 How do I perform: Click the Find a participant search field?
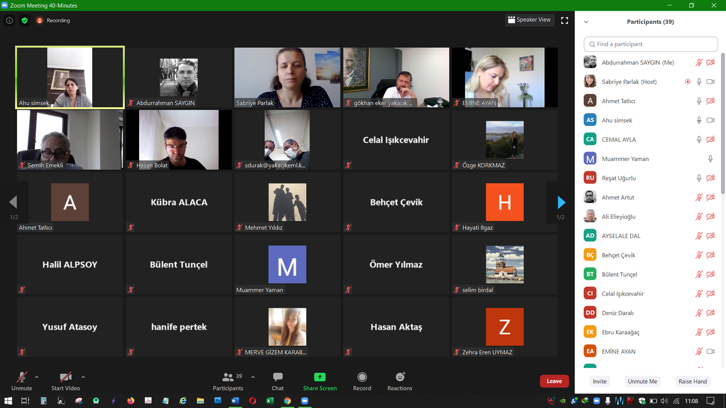pos(651,44)
